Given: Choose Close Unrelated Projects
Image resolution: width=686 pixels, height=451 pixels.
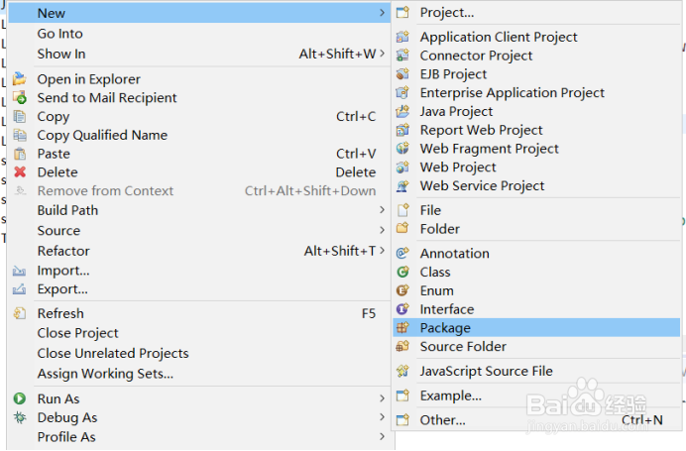Looking at the screenshot, I should [x=112, y=354].
